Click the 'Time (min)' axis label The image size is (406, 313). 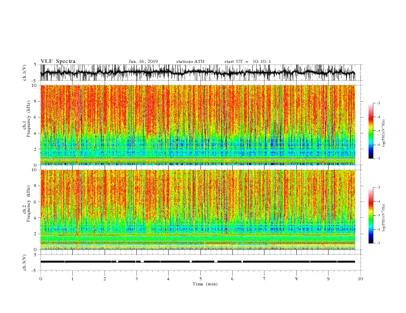[x=205, y=284]
